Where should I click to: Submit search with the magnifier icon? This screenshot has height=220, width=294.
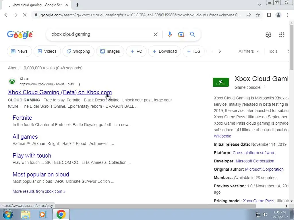coord(192,34)
